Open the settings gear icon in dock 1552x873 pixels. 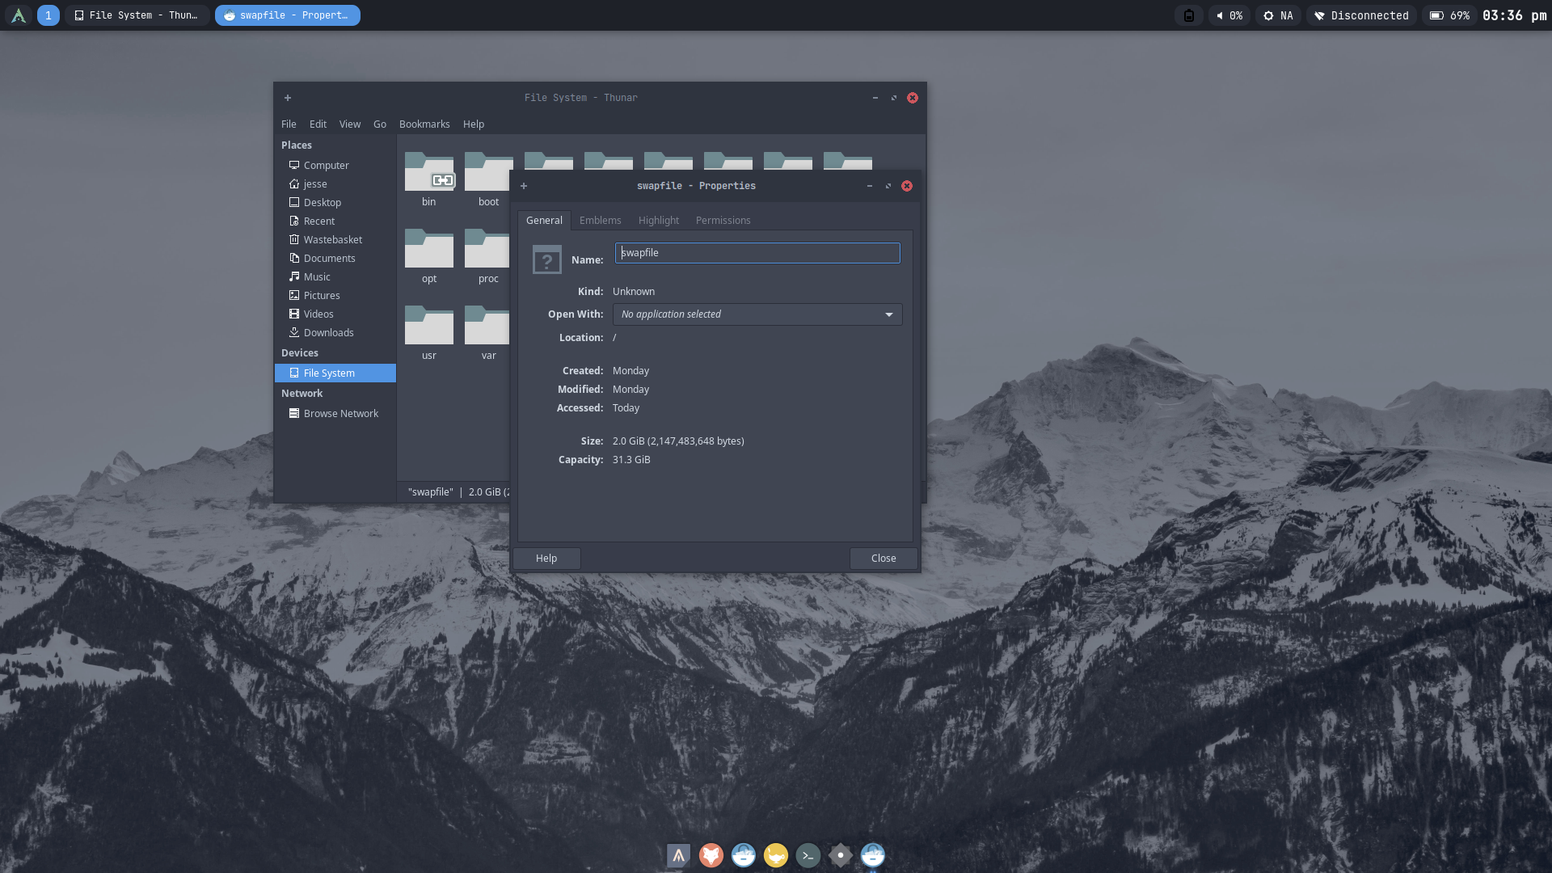point(841,855)
